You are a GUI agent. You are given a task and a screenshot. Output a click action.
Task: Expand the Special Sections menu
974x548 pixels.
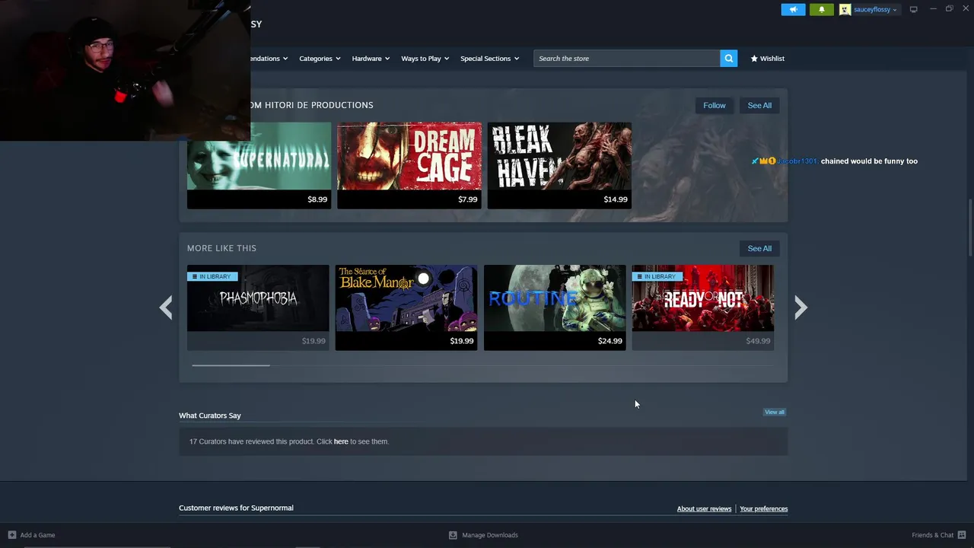click(x=489, y=59)
